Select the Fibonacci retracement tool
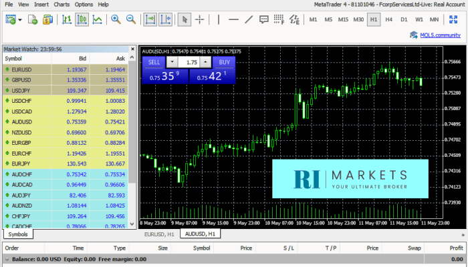Screen dimensions: 468x267 tap(279, 19)
